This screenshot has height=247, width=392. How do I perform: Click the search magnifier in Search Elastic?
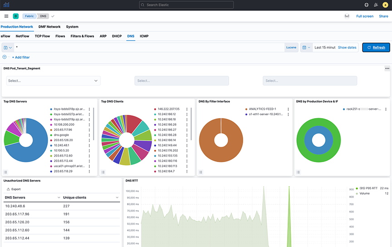(143, 5)
